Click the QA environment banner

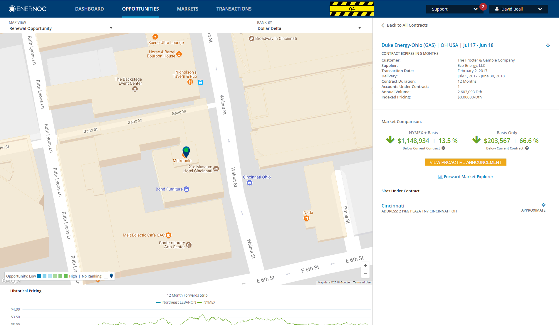click(x=352, y=9)
